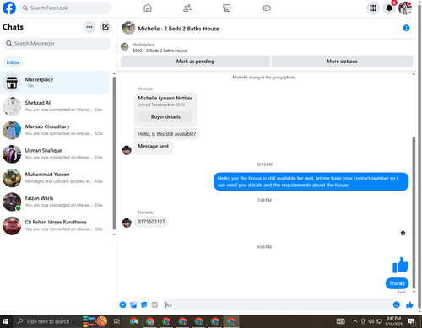This screenshot has height=328, width=422.
Task: Click Mark as pending button
Action: click(x=195, y=62)
